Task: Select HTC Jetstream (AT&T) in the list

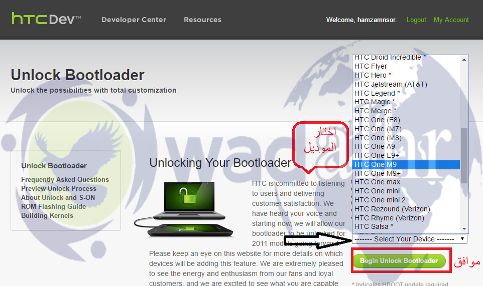Action: [406, 84]
